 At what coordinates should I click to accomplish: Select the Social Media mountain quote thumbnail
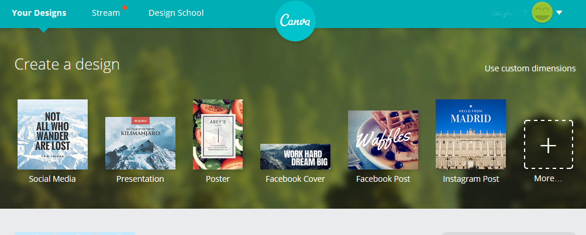pyautogui.click(x=53, y=134)
